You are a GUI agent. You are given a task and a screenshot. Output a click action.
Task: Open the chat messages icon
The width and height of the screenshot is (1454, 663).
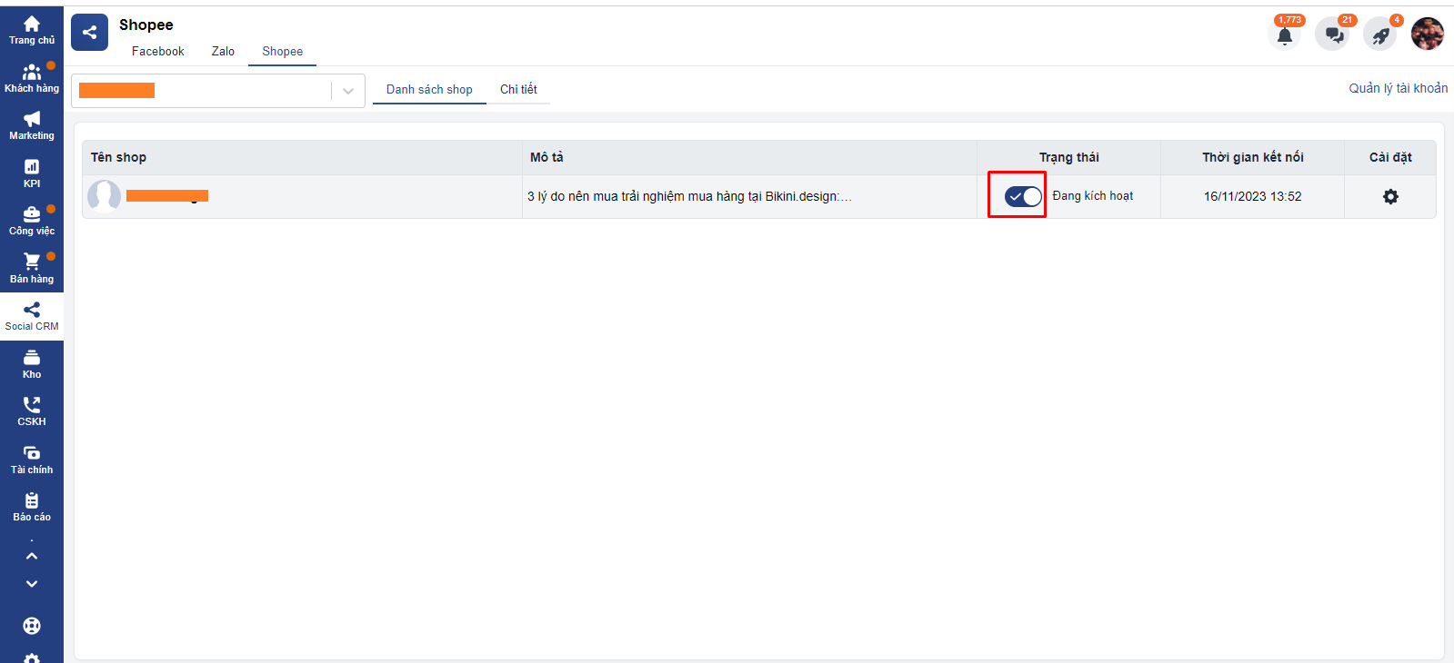[1333, 35]
